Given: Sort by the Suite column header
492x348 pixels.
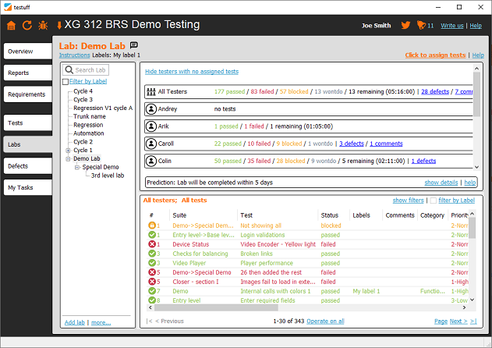Looking at the screenshot, I should click(x=179, y=215).
